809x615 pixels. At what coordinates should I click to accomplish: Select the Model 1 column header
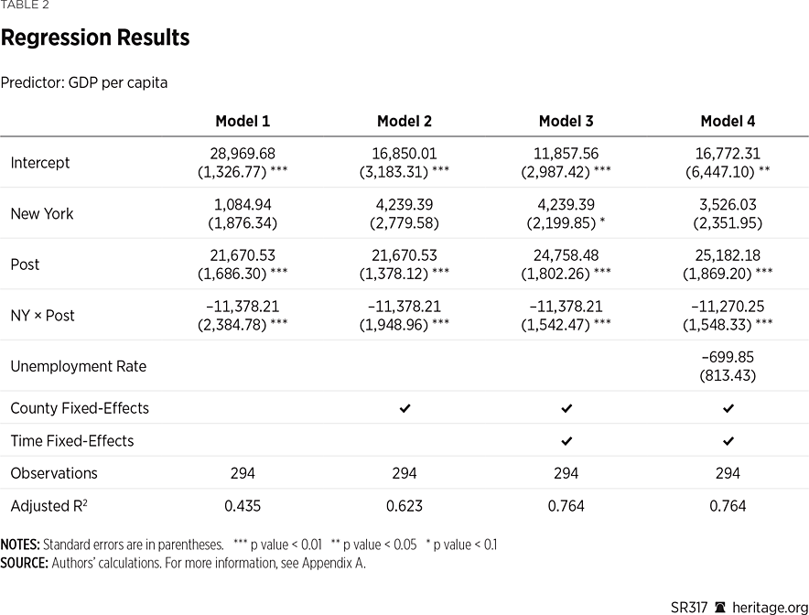[x=243, y=122]
